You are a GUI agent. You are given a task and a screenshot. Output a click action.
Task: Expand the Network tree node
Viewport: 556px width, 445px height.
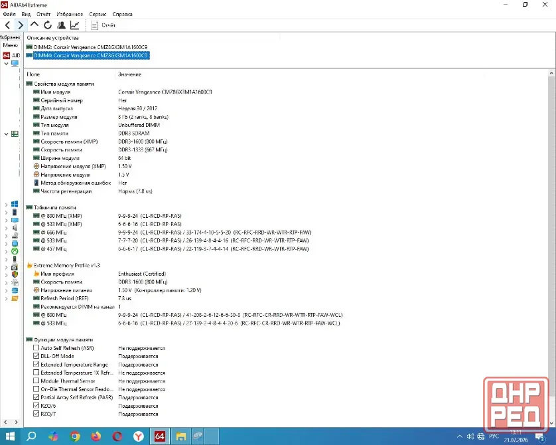click(6, 244)
